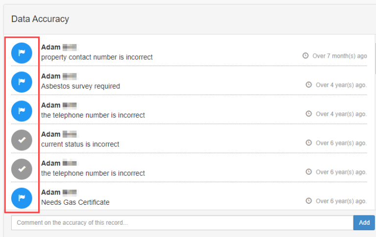Click flag icon beside Needs Gas Certificate
The image size is (376, 237).
tap(22, 198)
